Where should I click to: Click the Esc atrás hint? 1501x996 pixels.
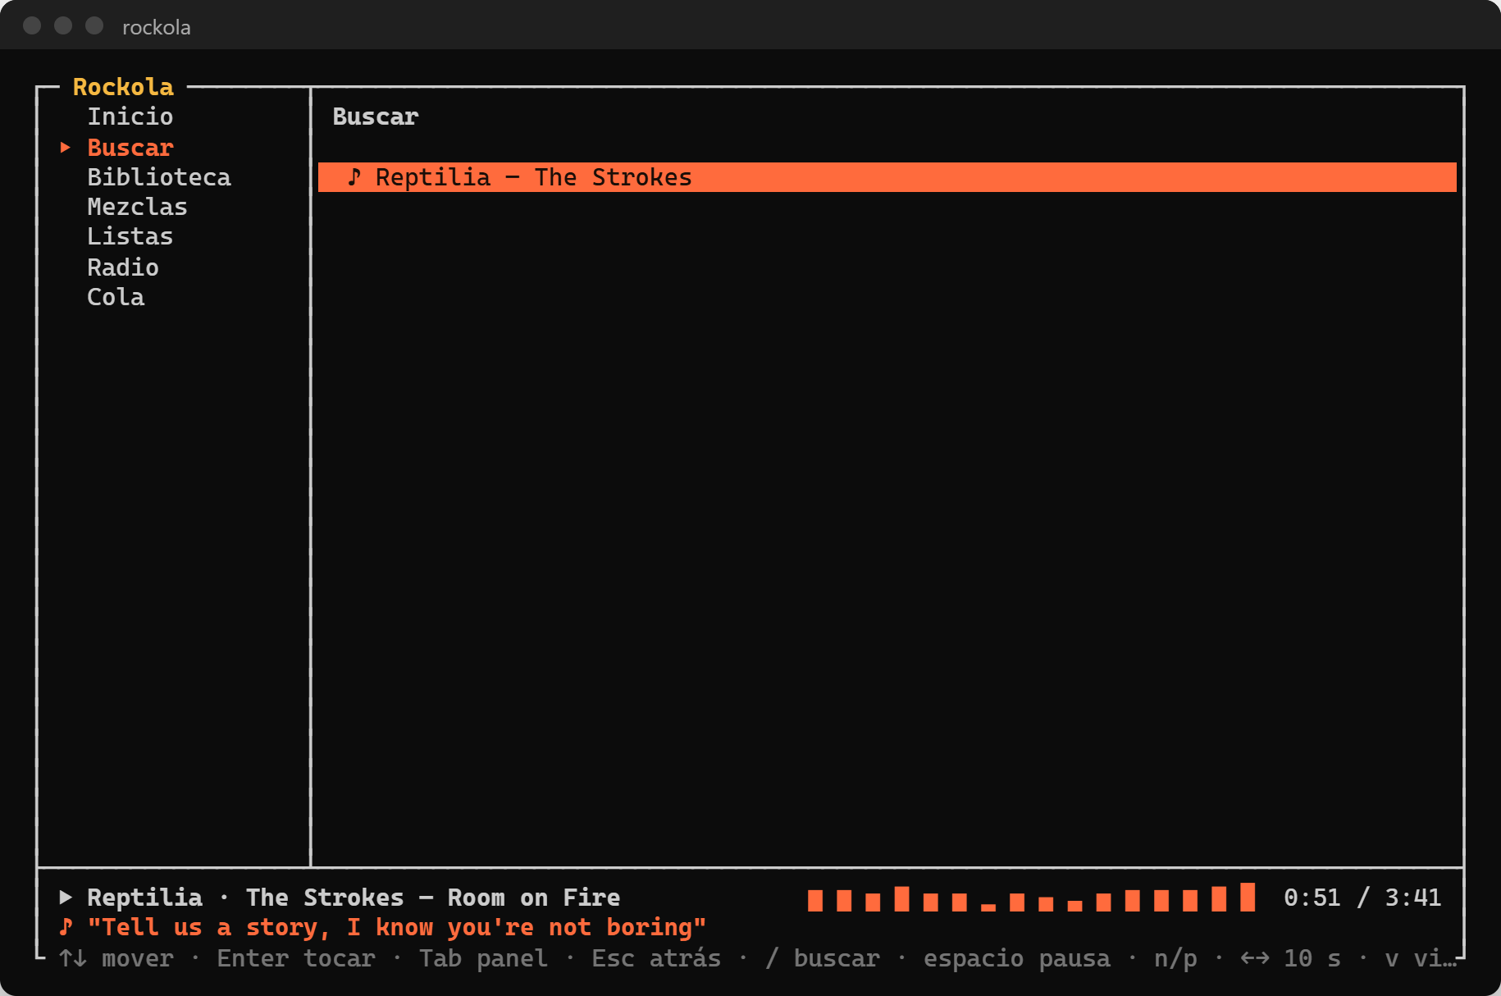(656, 958)
